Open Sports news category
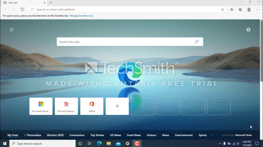The width and height of the screenshot is (263, 147). [x=203, y=135]
